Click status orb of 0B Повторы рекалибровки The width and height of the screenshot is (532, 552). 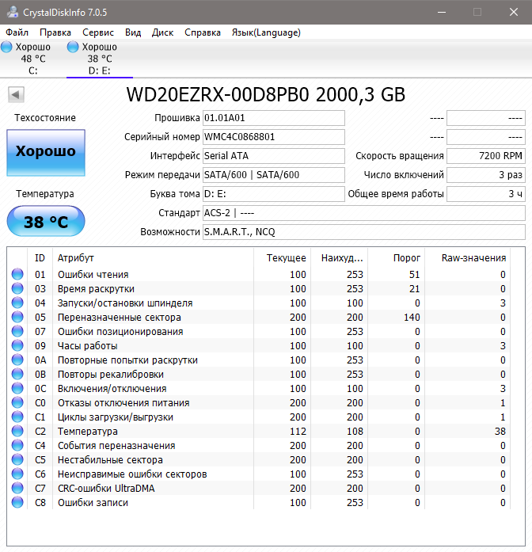coord(17,375)
